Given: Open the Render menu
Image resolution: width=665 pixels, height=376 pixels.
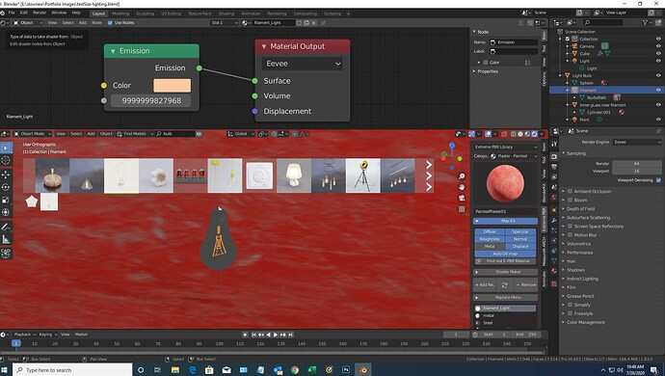Looking at the screenshot, I should click(x=40, y=13).
